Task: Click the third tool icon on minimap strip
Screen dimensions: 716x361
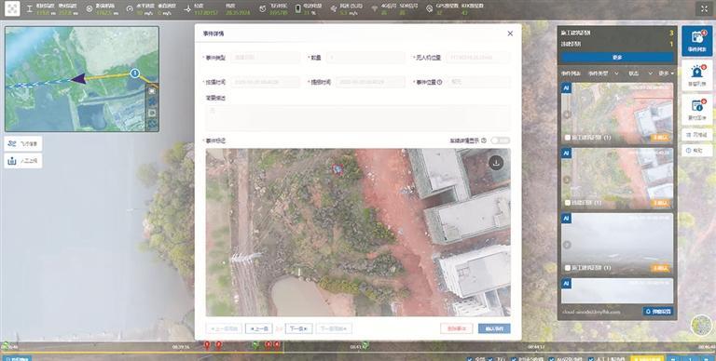Action: (x=152, y=113)
